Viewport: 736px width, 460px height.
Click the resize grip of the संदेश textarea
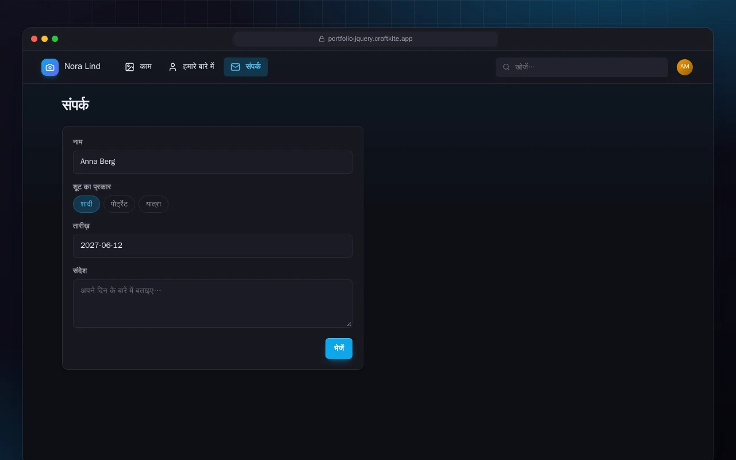click(348, 324)
